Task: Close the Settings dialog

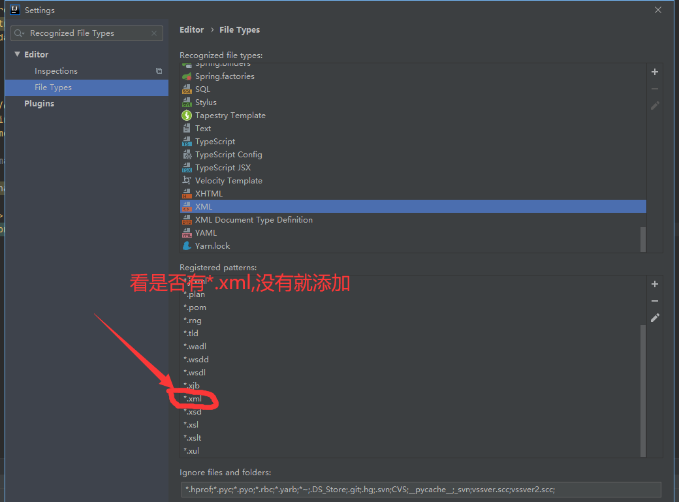Action: click(658, 10)
